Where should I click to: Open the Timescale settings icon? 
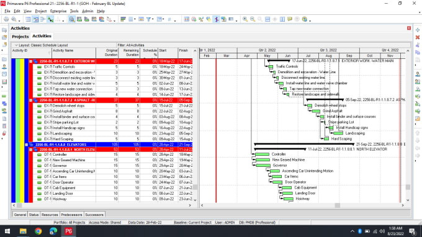coord(141,19)
